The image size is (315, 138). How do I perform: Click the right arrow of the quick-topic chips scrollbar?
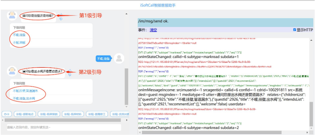pyautogui.click(x=126, y=120)
